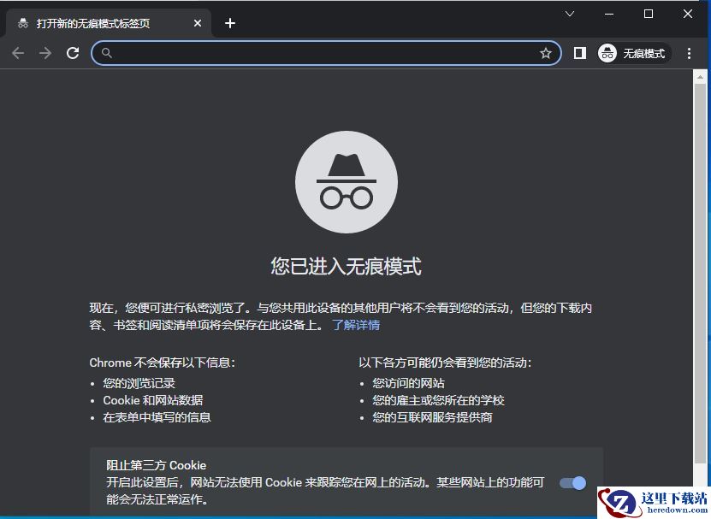Bookmark this tab with the star icon

[x=546, y=53]
